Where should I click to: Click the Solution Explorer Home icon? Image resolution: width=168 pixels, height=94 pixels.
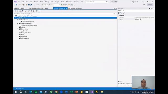click(x=20, y=11)
